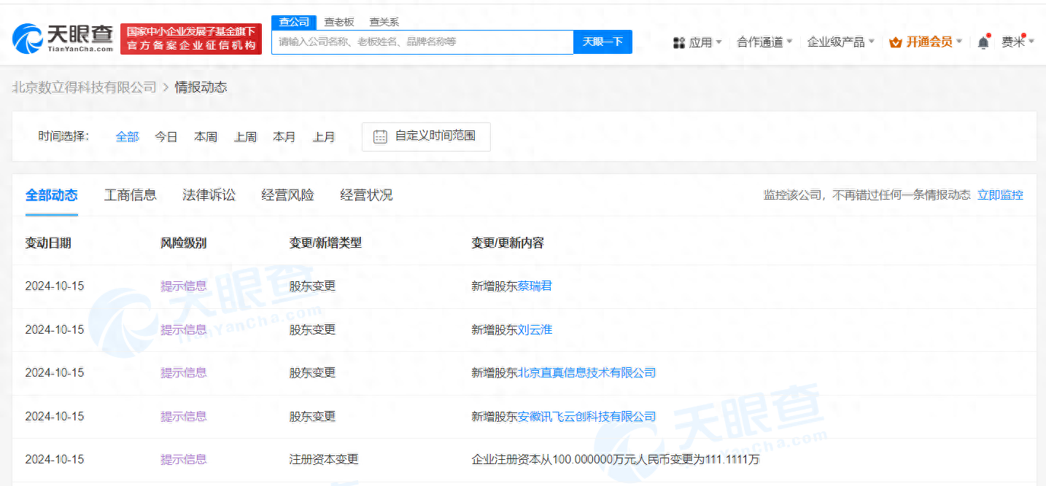Viewport: 1046px width, 486px height.
Task: Click 提示信息 in the 注册资本变更 row
Action: (x=184, y=460)
